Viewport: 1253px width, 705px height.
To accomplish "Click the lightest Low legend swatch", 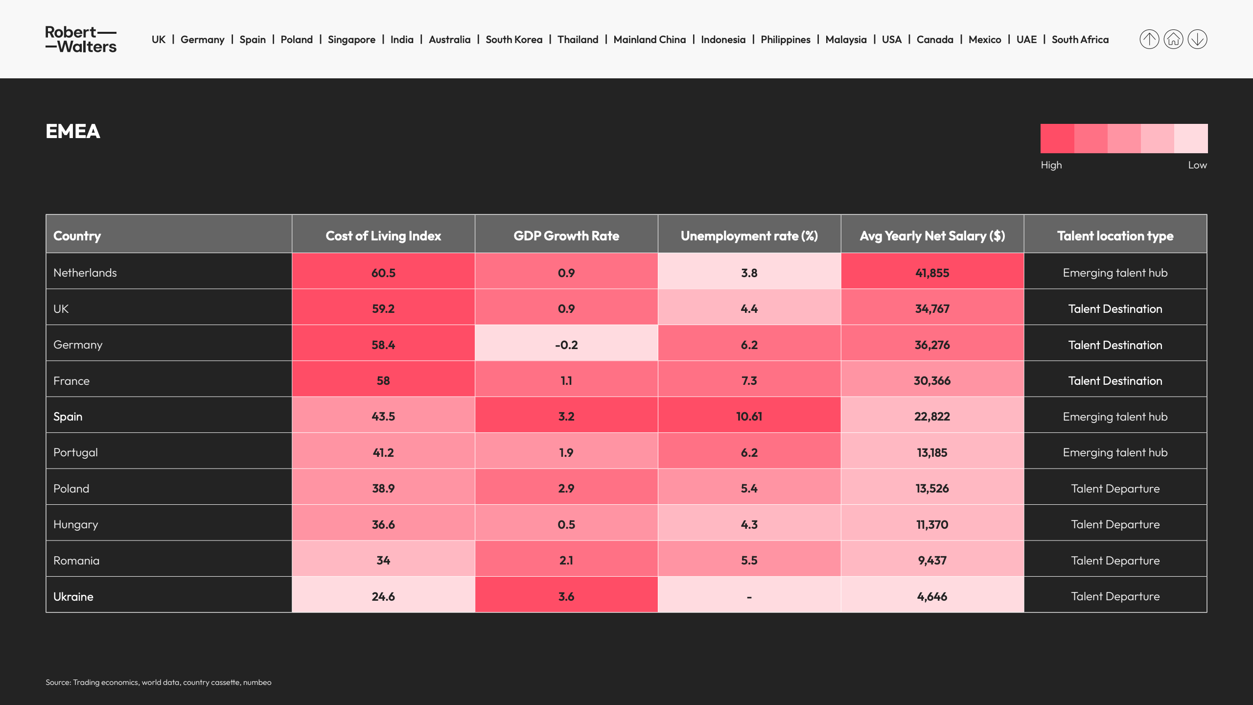I will 1191,139.
